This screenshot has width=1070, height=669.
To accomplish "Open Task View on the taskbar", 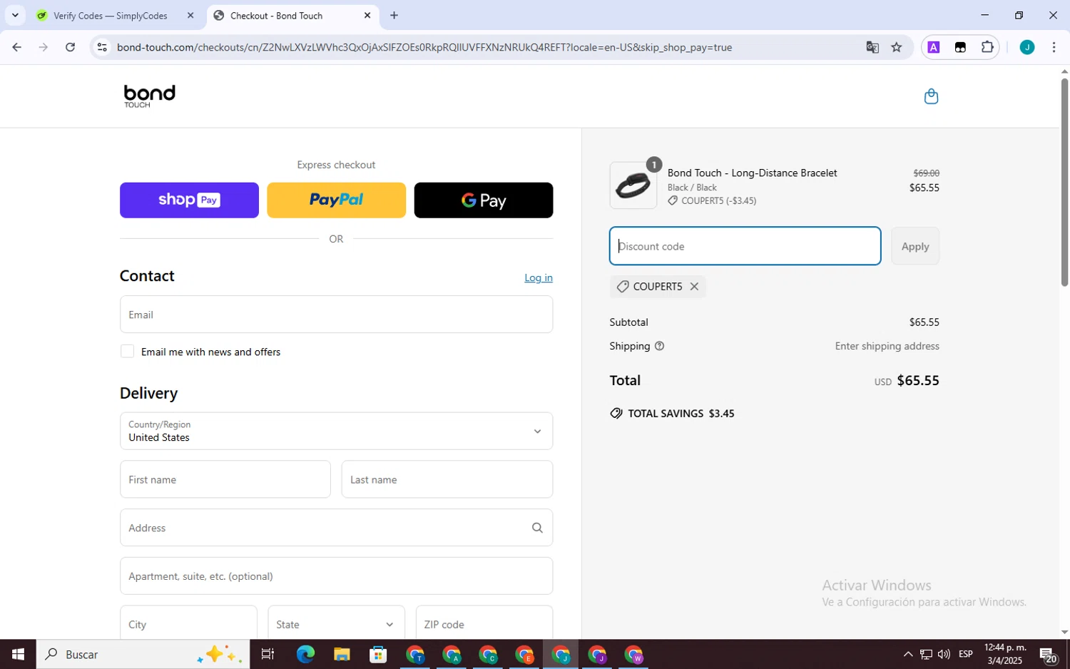I will click(x=268, y=654).
